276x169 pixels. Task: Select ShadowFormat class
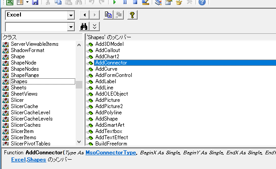pos(28,50)
